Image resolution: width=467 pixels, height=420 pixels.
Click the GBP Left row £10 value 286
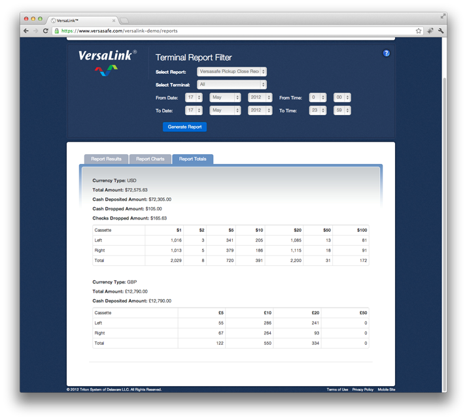(x=268, y=323)
